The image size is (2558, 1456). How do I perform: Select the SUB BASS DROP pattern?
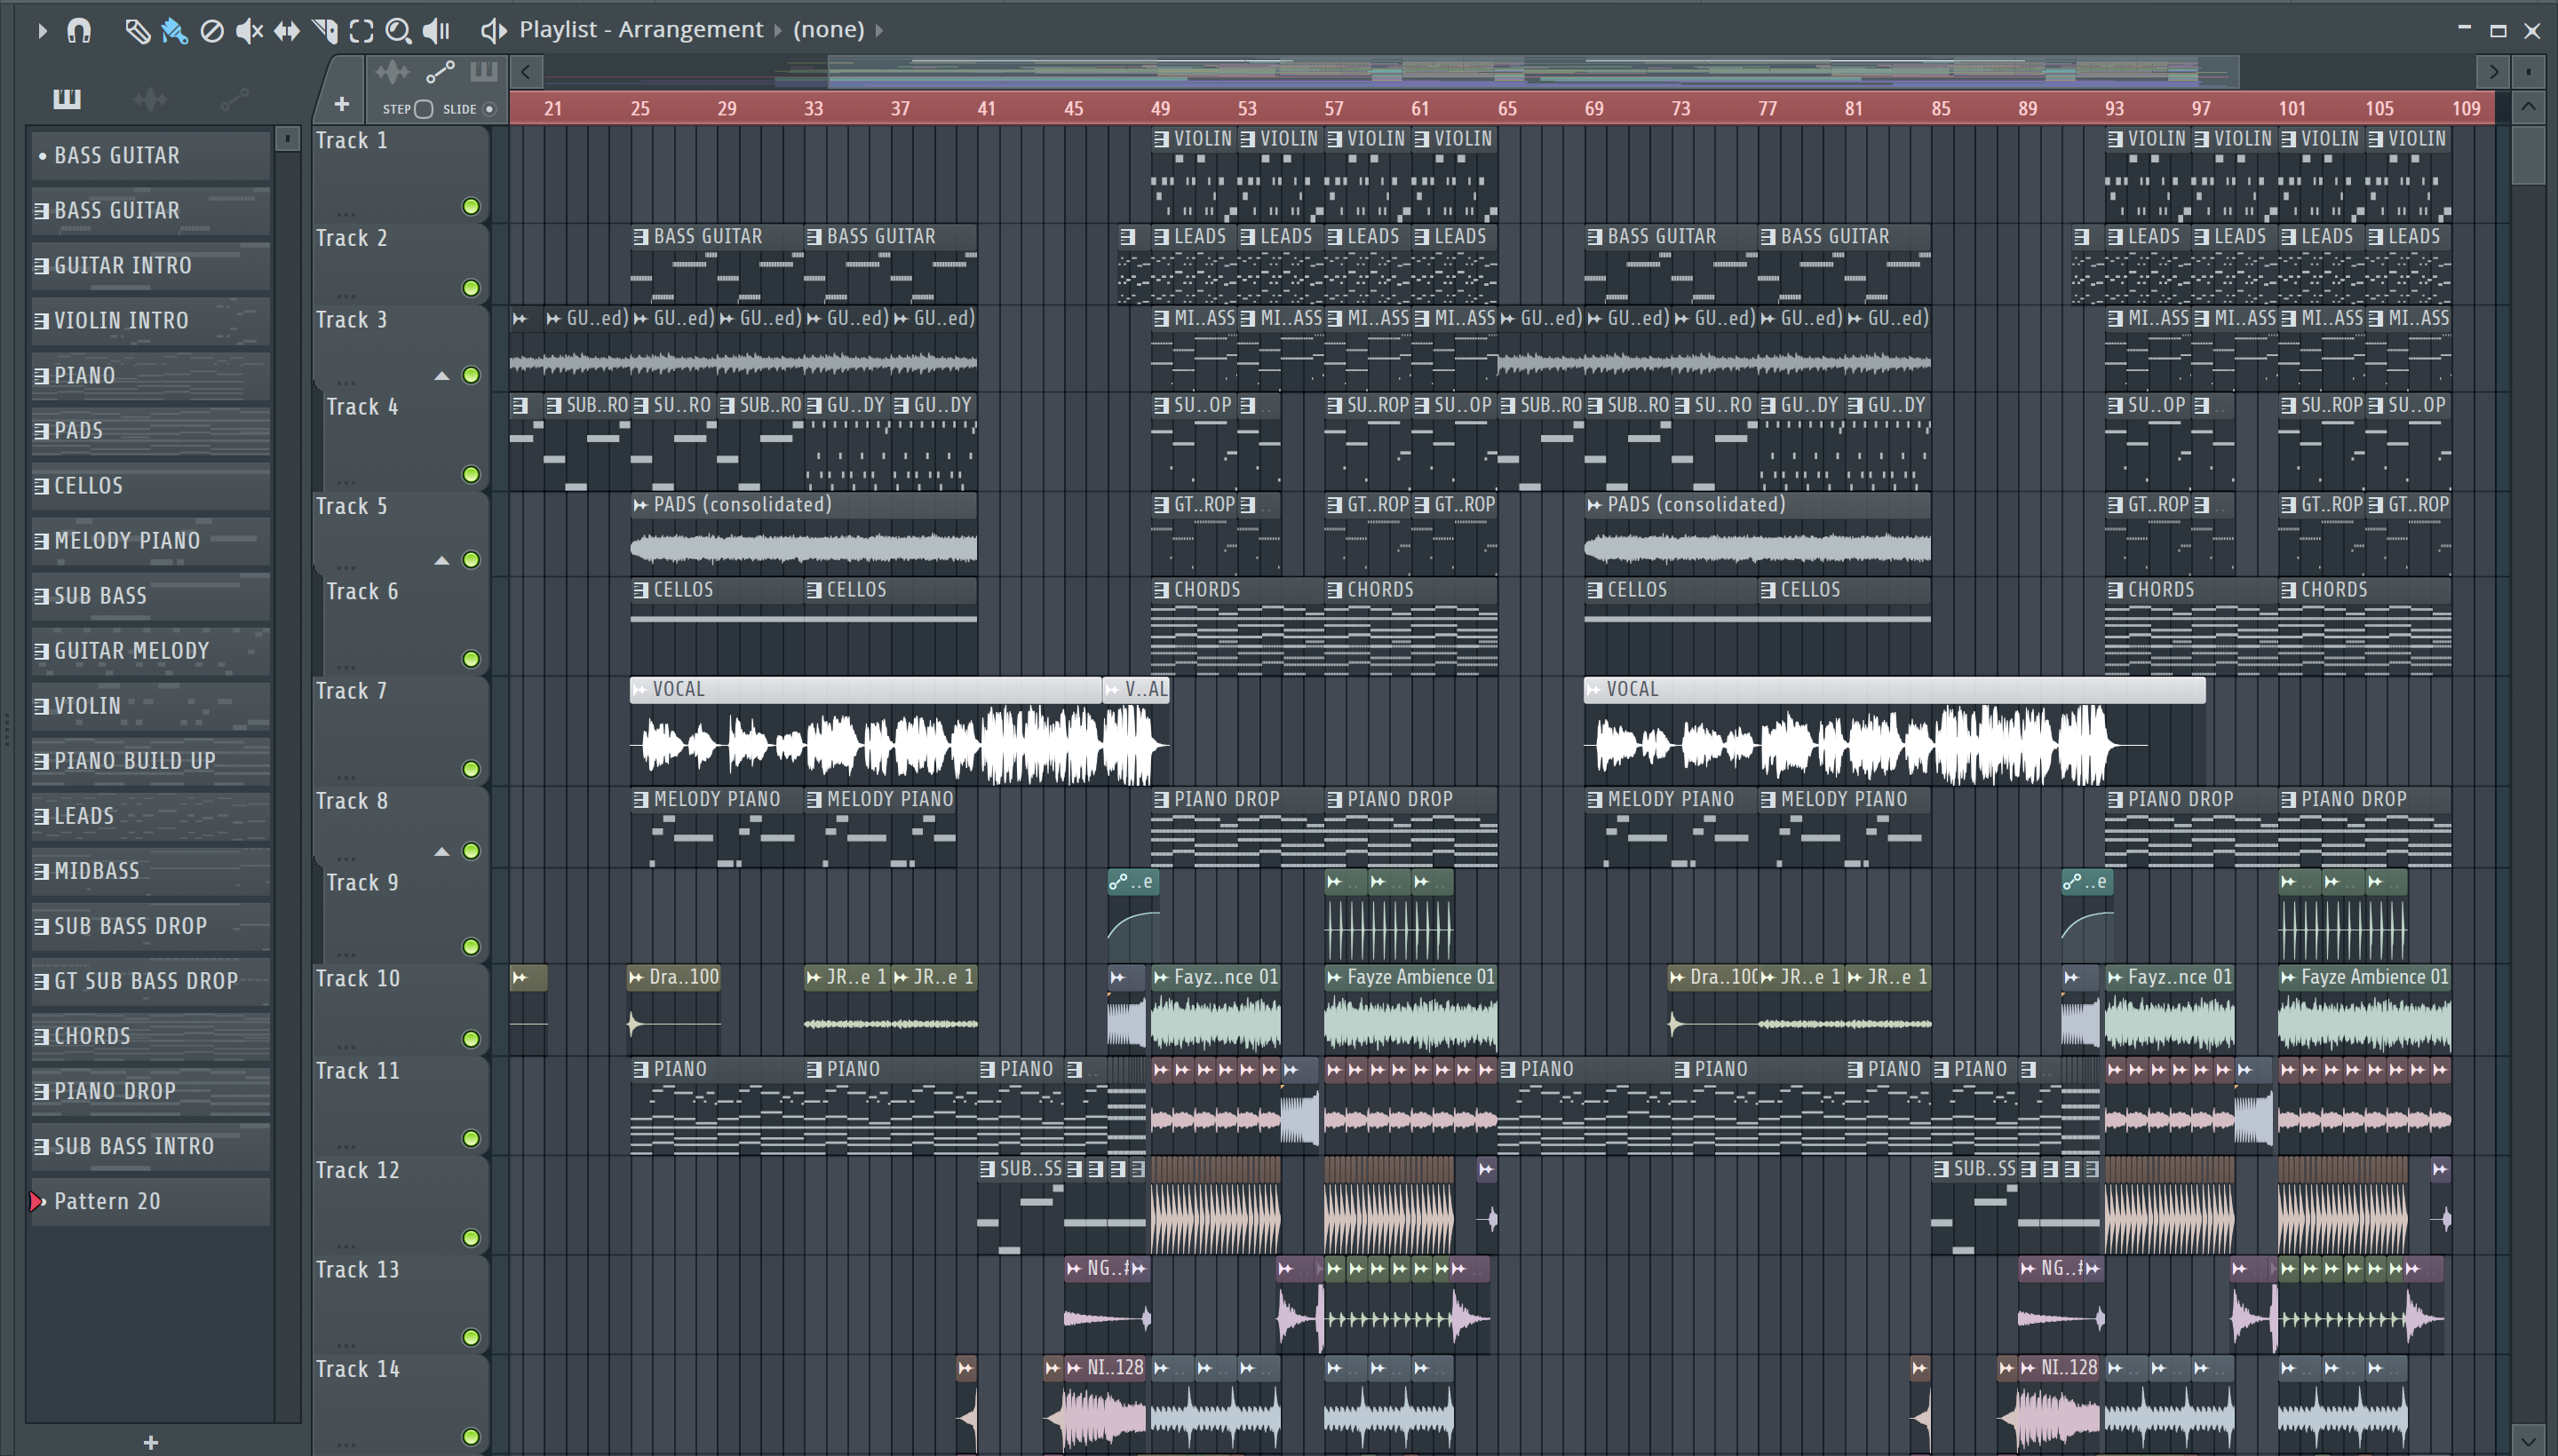[x=151, y=926]
